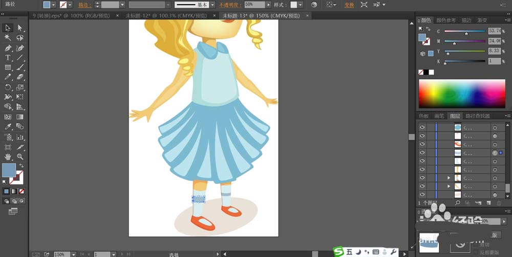
Task: Select the Zoom tool
Action: click(20, 157)
